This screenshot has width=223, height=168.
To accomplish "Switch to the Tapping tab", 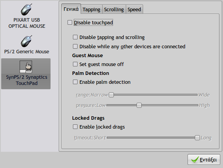I will tap(91, 9).
